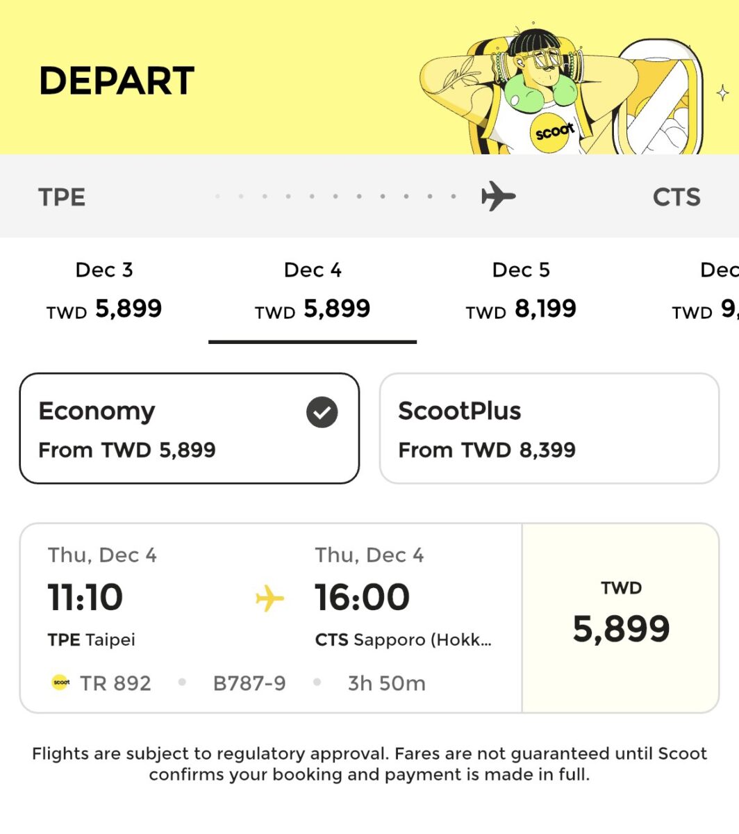Click the yellow plane icon between flight times
The image size is (739, 834).
(x=269, y=598)
